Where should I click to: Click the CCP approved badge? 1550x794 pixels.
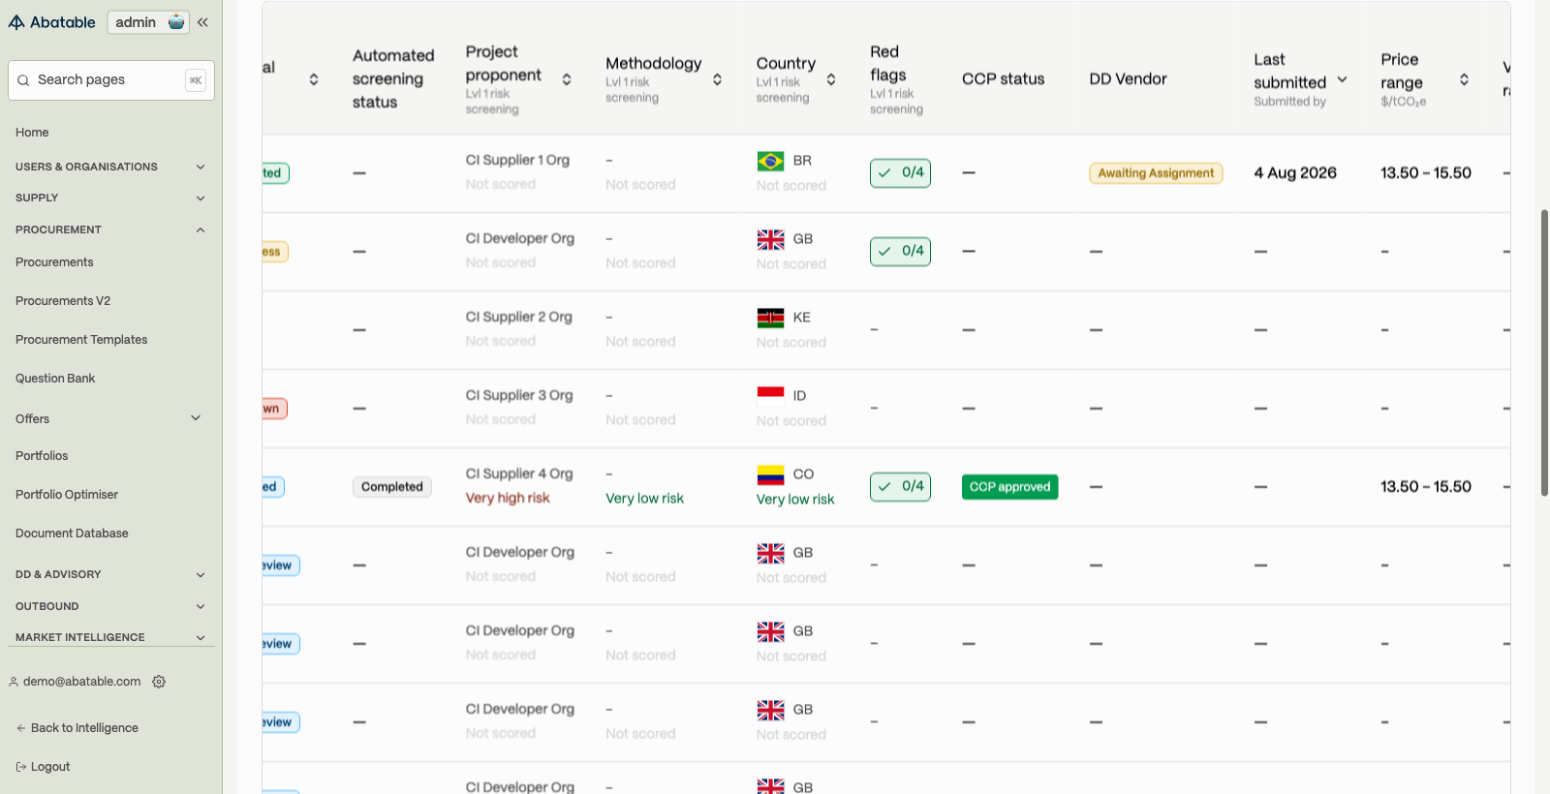tap(1009, 487)
